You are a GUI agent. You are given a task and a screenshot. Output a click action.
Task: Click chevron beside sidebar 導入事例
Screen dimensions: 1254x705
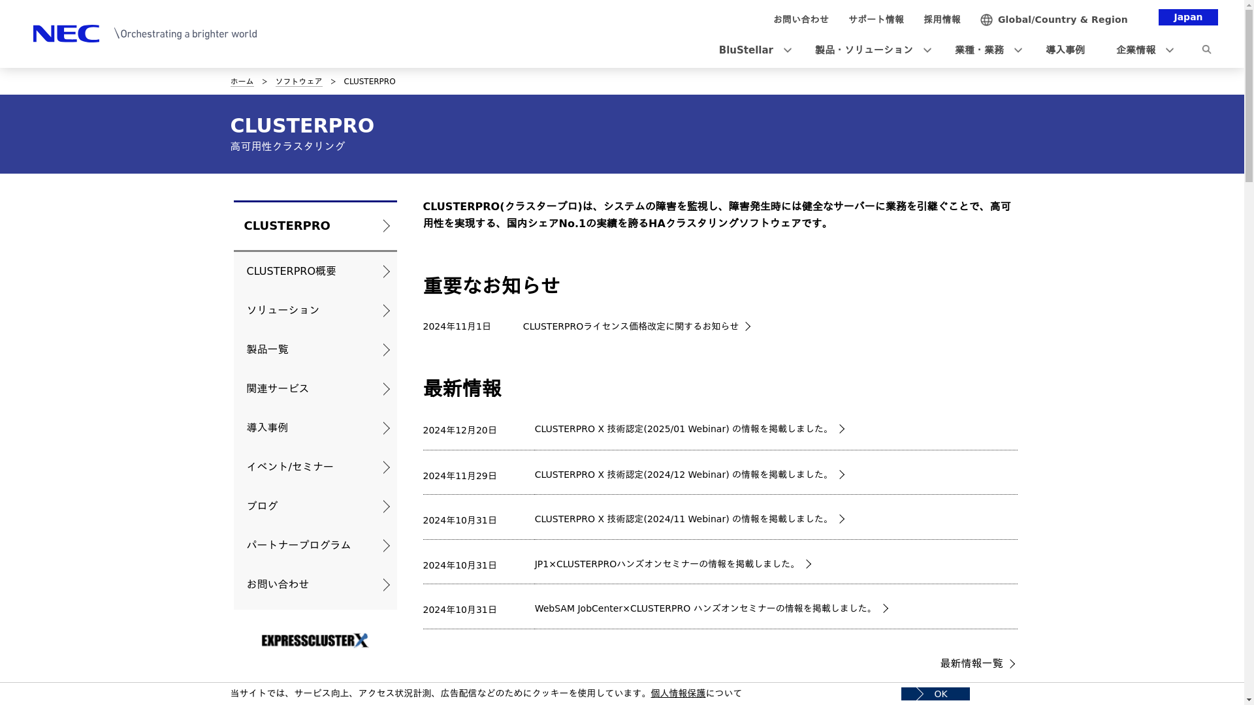pyautogui.click(x=386, y=428)
